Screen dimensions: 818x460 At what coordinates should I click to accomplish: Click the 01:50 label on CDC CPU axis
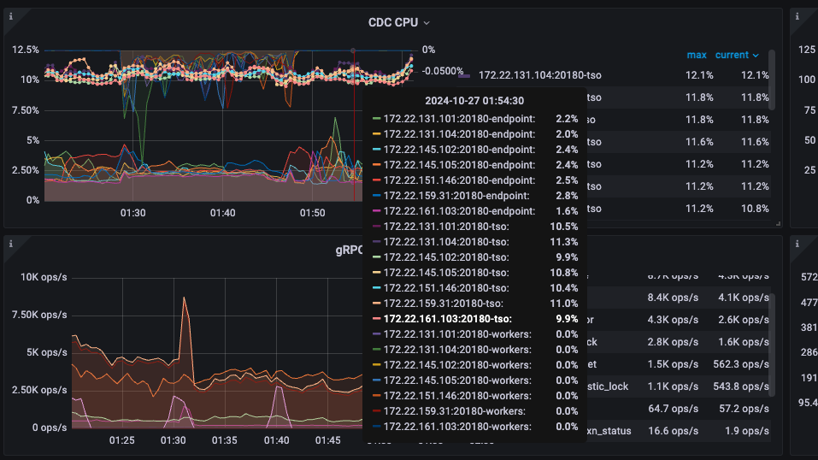coord(312,213)
